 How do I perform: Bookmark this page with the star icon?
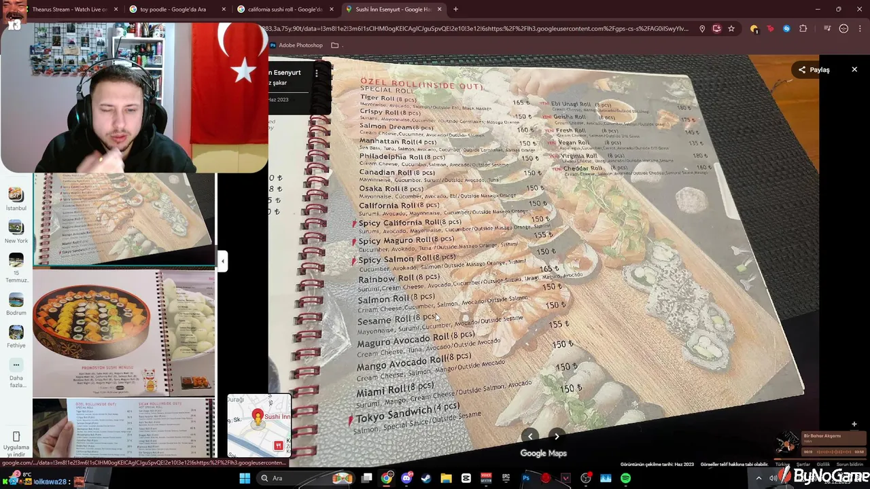tap(731, 29)
